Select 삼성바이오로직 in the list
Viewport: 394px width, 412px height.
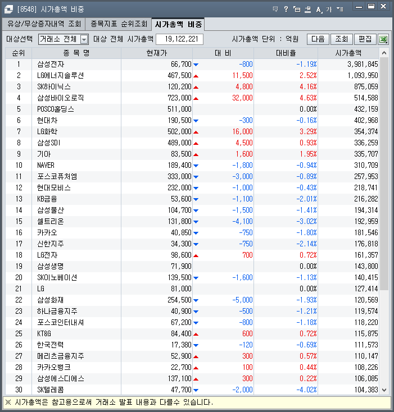click(x=61, y=98)
